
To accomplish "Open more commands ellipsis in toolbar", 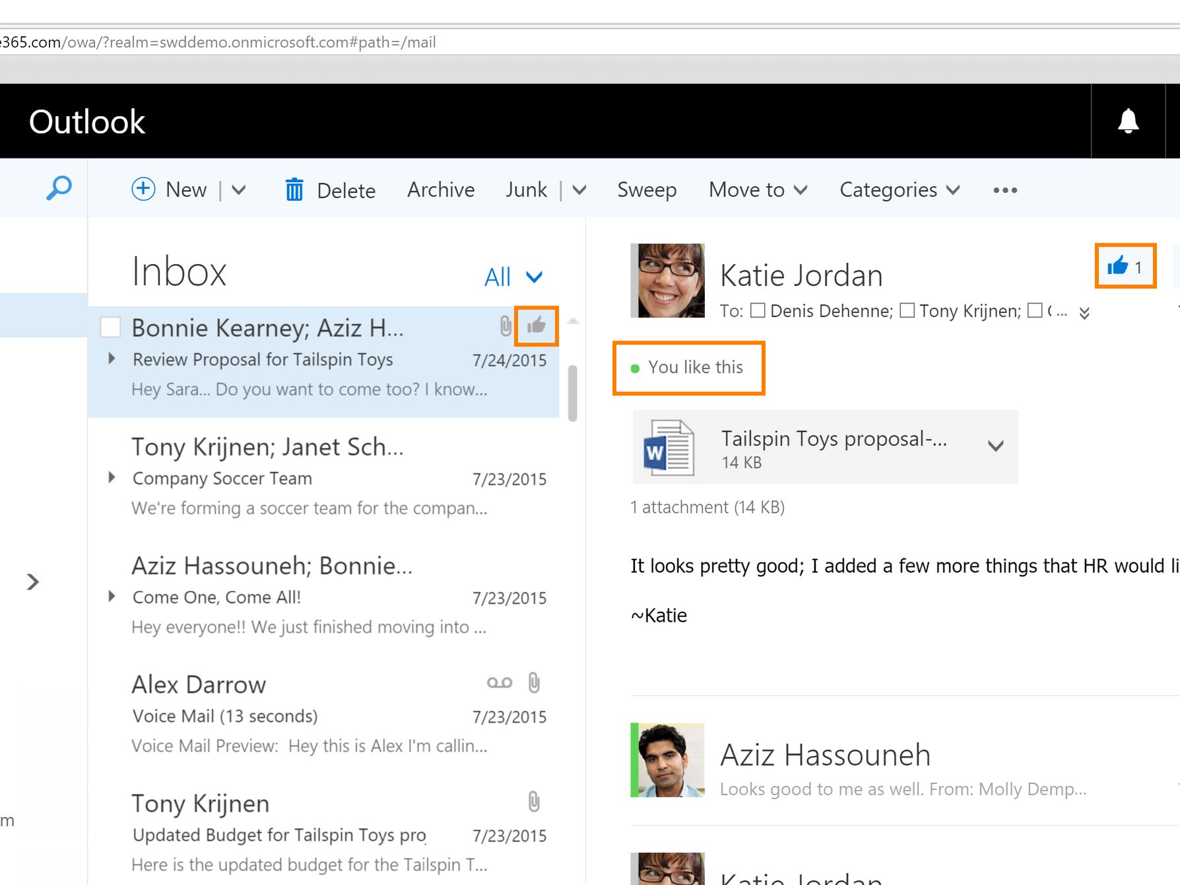I will pyautogui.click(x=1005, y=190).
